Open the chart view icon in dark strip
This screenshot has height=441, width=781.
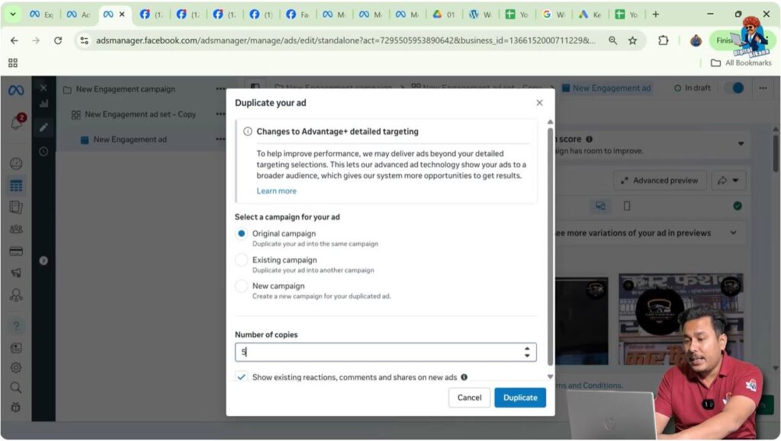43,104
